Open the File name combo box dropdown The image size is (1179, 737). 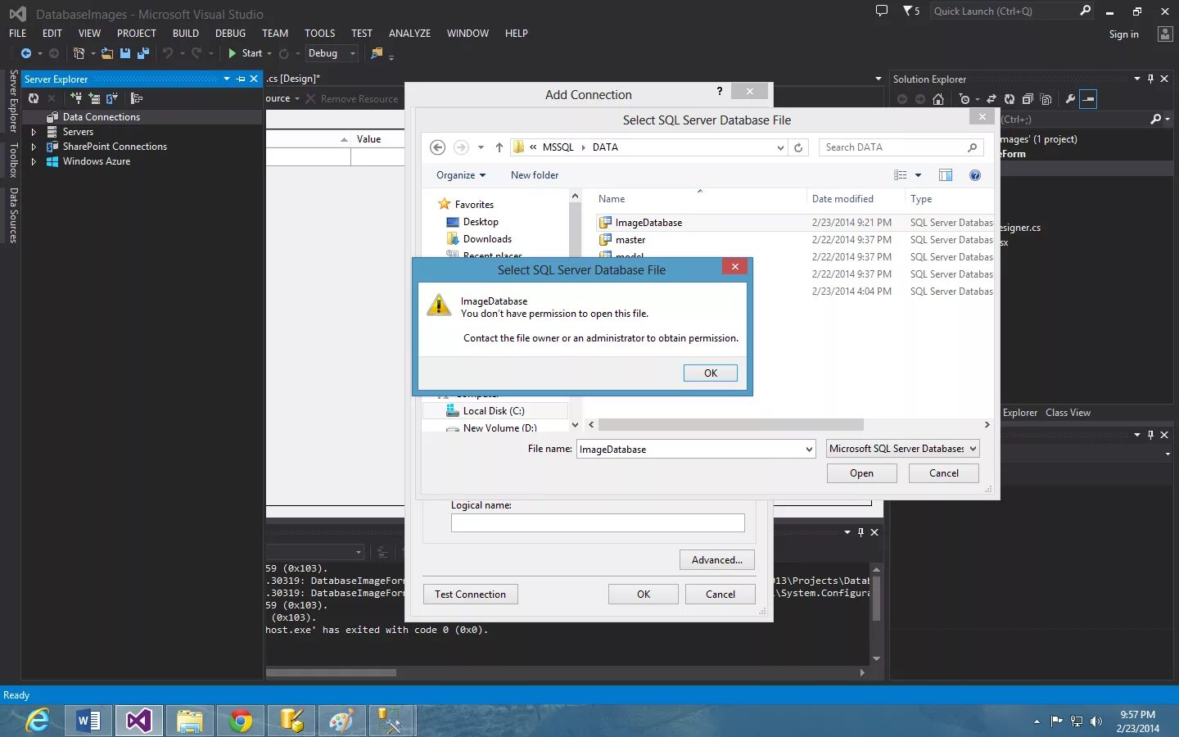[809, 449]
